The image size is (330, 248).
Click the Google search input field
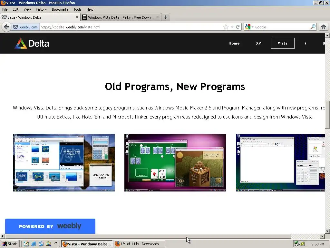282,27
